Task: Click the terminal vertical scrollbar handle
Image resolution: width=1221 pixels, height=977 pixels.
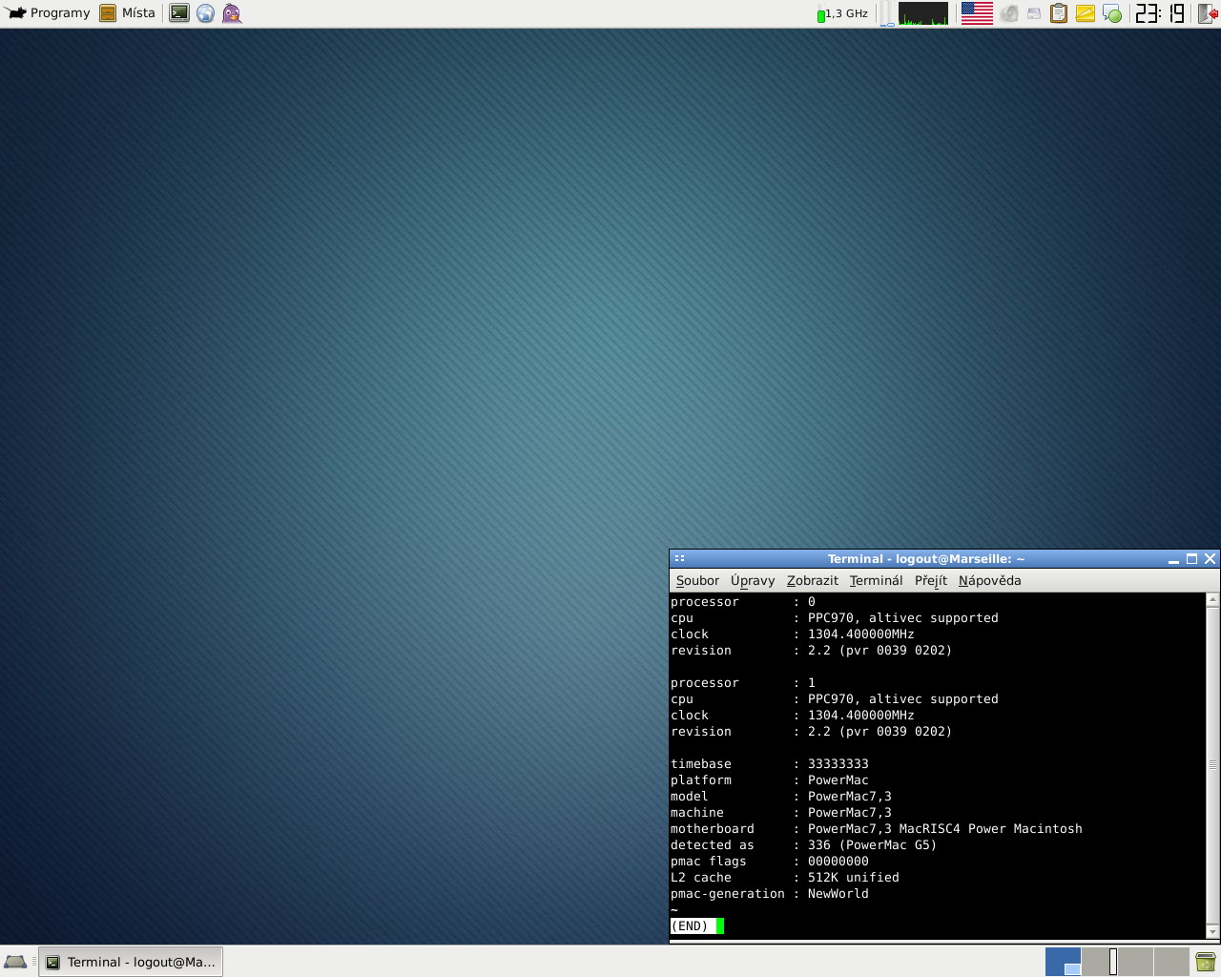Action: pyautogui.click(x=1212, y=764)
